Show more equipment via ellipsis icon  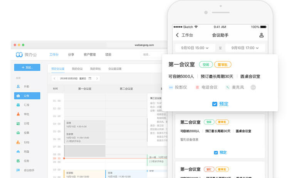tap(253, 87)
